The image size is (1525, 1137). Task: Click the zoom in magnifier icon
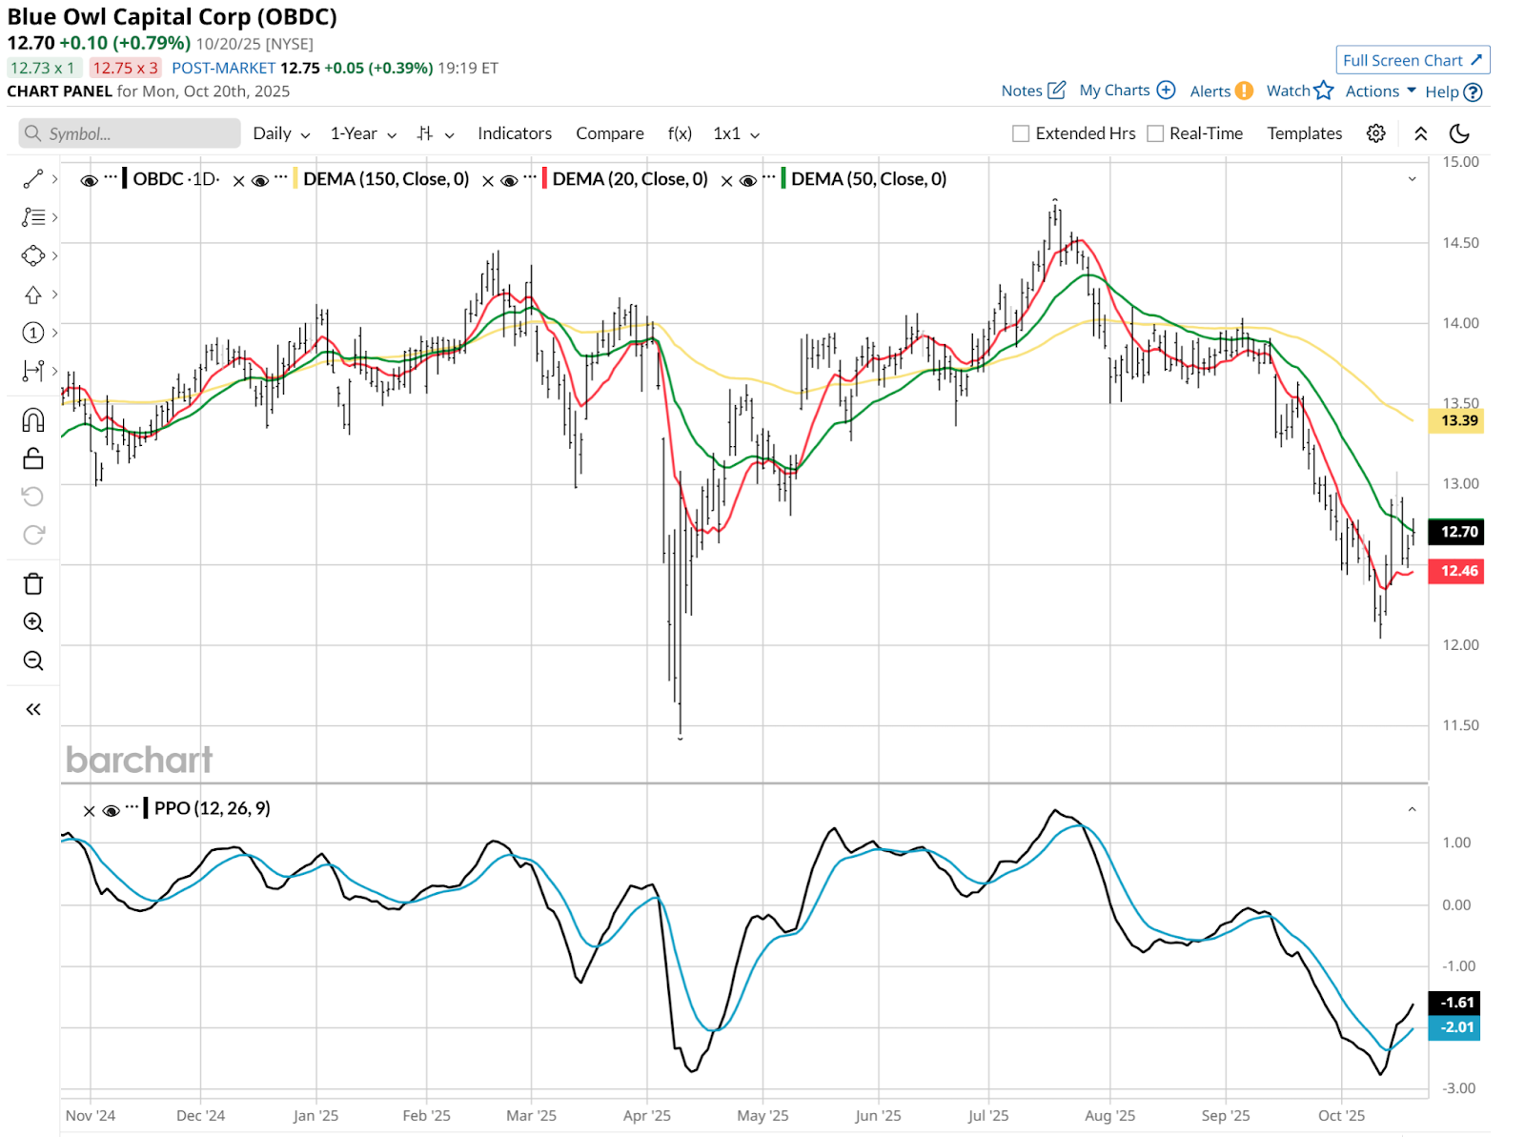tap(33, 622)
